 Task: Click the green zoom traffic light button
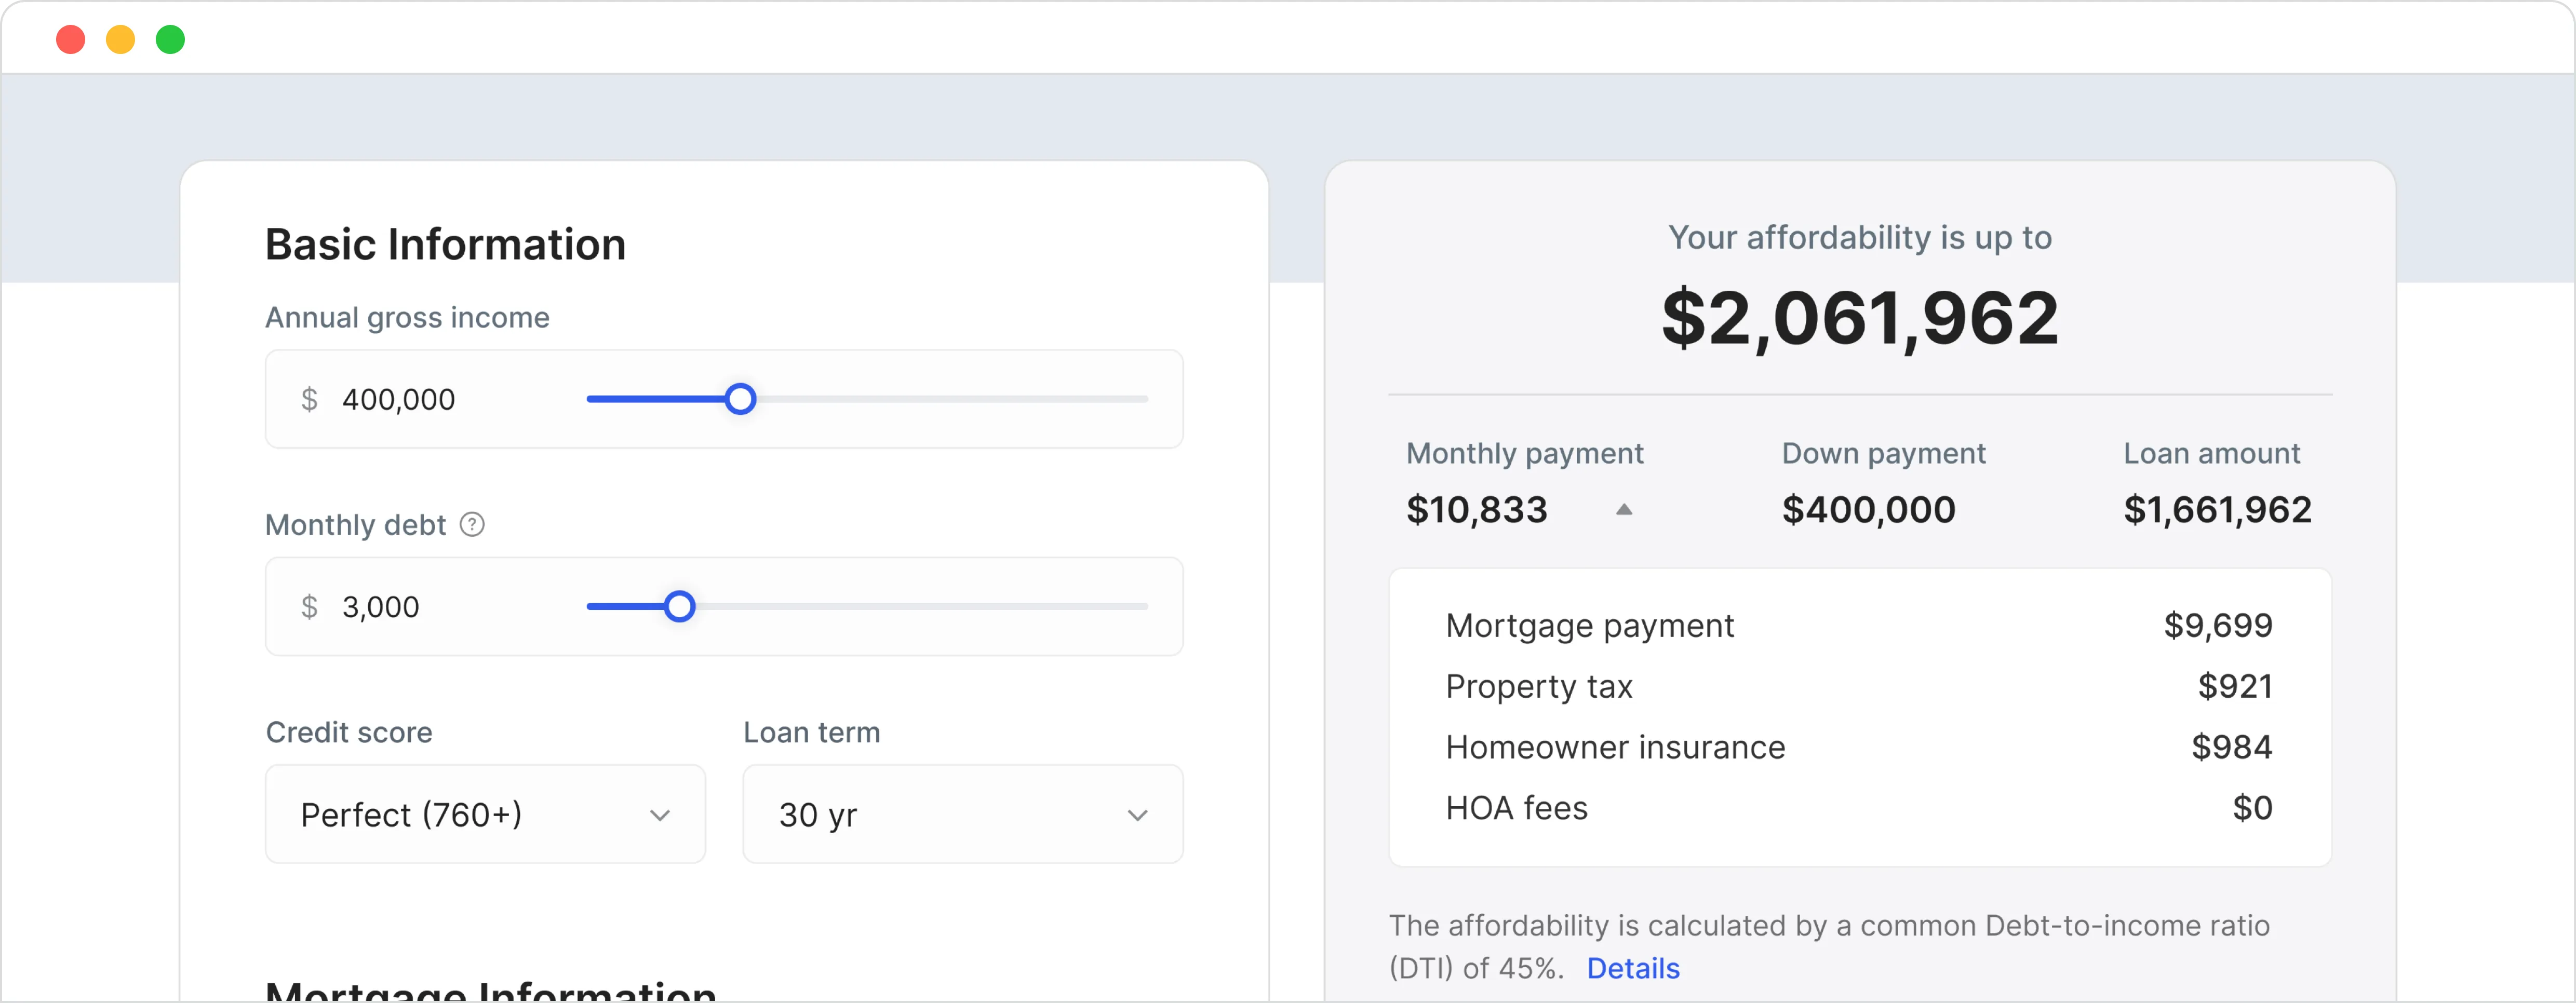(171, 39)
